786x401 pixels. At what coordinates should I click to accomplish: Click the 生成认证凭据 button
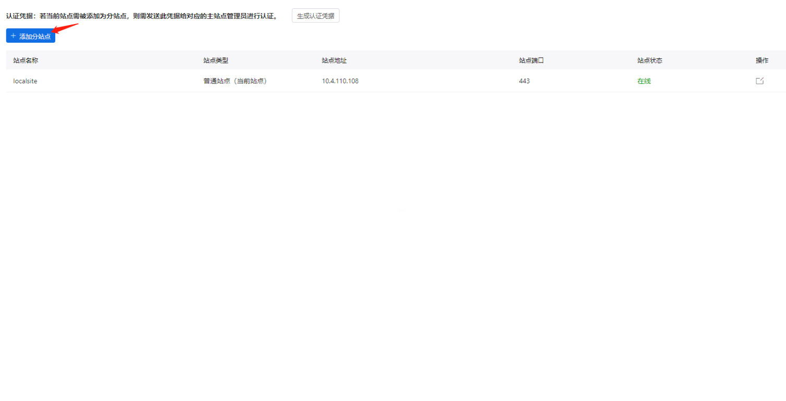tap(315, 16)
